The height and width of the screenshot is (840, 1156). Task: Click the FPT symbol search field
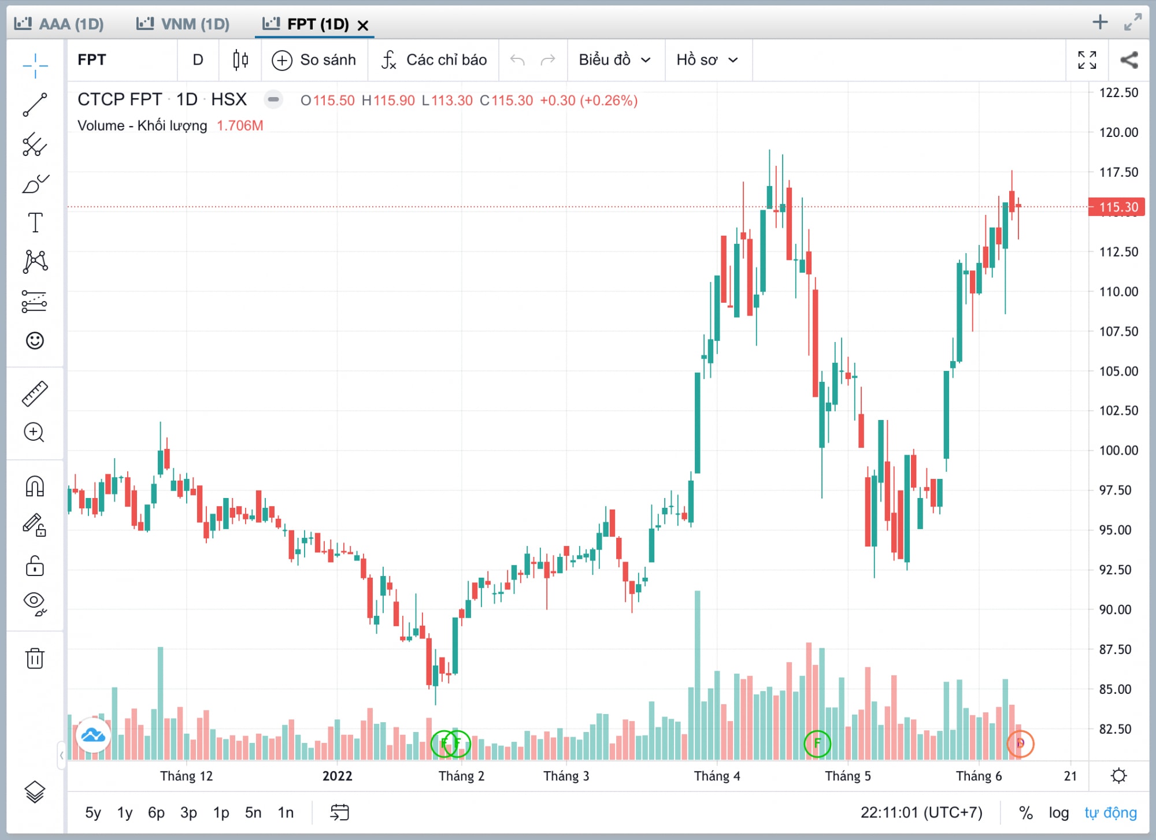coord(123,60)
